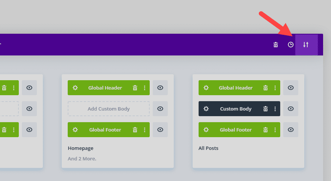Open settings gear on All Posts Custom Body
This screenshot has width=331, height=181.
[206, 109]
